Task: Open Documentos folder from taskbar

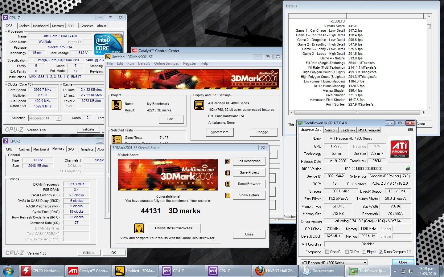Action: tap(322, 271)
